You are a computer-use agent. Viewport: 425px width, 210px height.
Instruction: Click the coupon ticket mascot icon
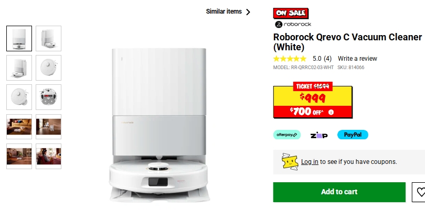pos(290,162)
